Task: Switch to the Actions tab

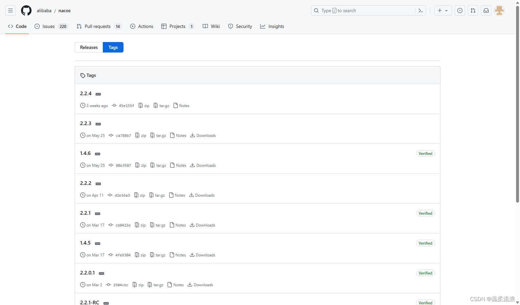Action: click(142, 26)
